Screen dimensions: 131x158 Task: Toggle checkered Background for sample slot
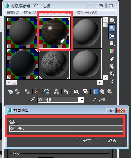click(x=112, y=35)
